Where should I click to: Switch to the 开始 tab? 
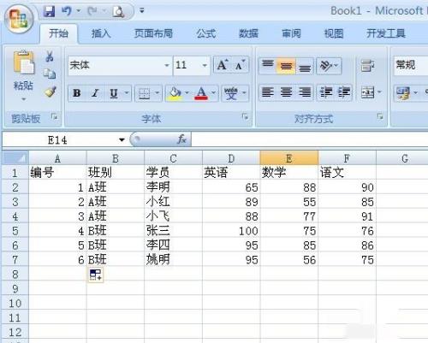(x=58, y=33)
